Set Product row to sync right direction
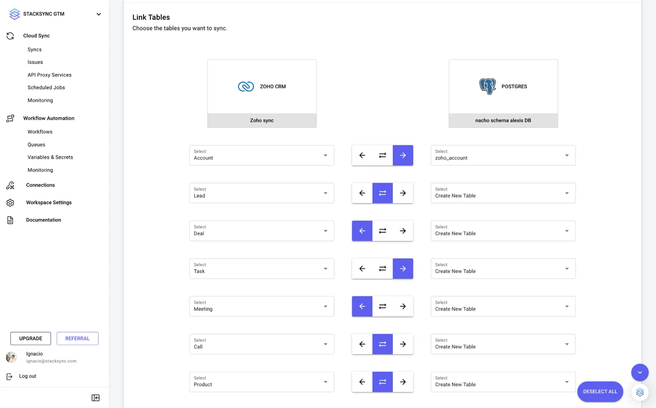The image size is (656, 408). pyautogui.click(x=403, y=382)
